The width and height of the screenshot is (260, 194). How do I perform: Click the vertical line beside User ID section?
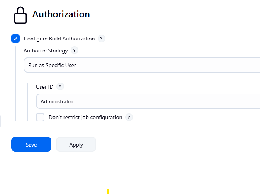tap(28, 102)
